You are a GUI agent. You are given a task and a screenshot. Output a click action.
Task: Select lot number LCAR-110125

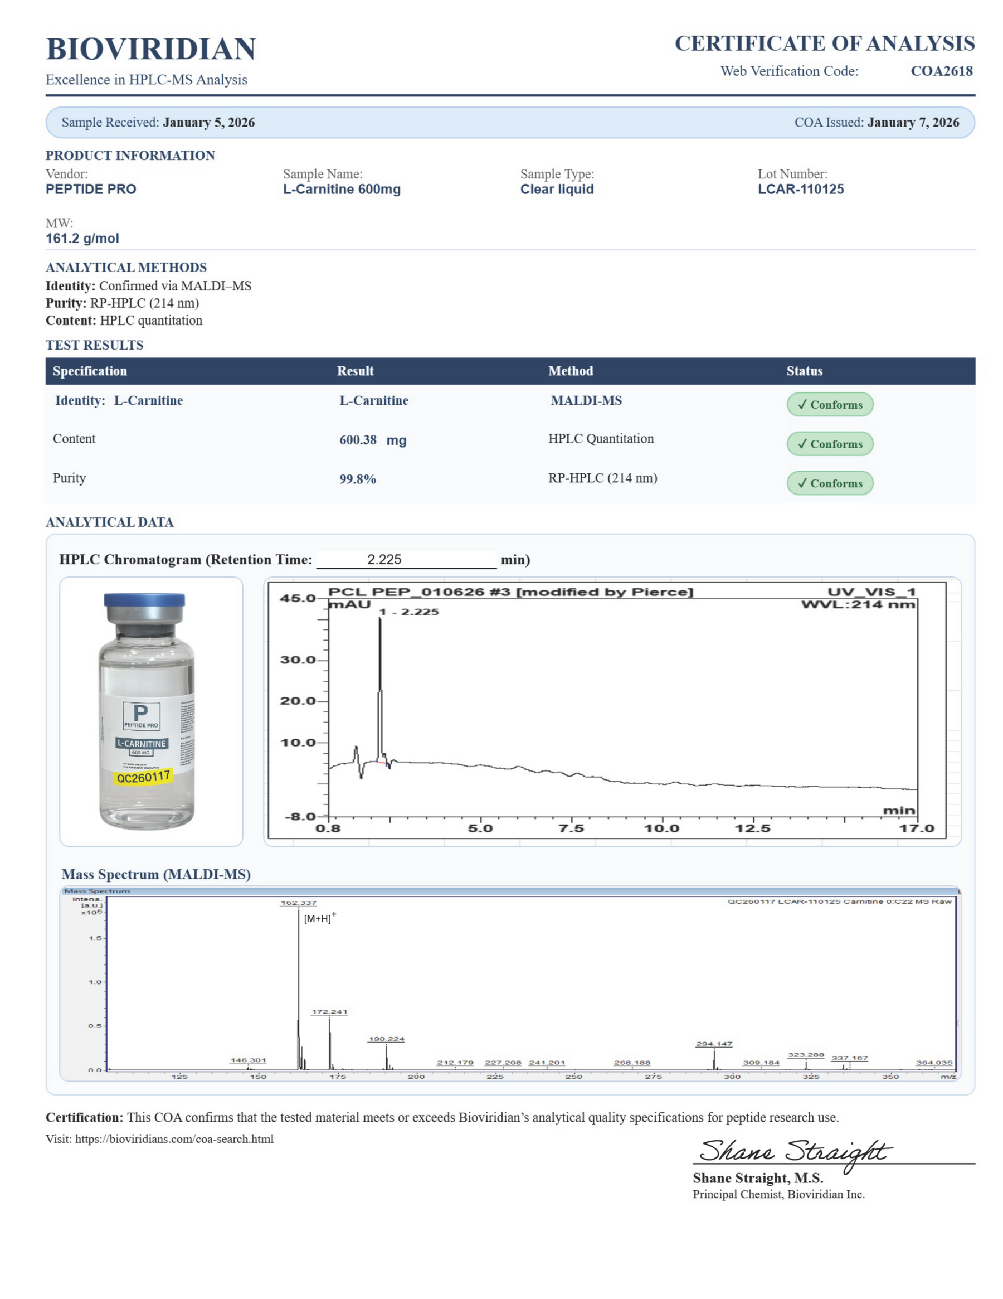(x=800, y=189)
